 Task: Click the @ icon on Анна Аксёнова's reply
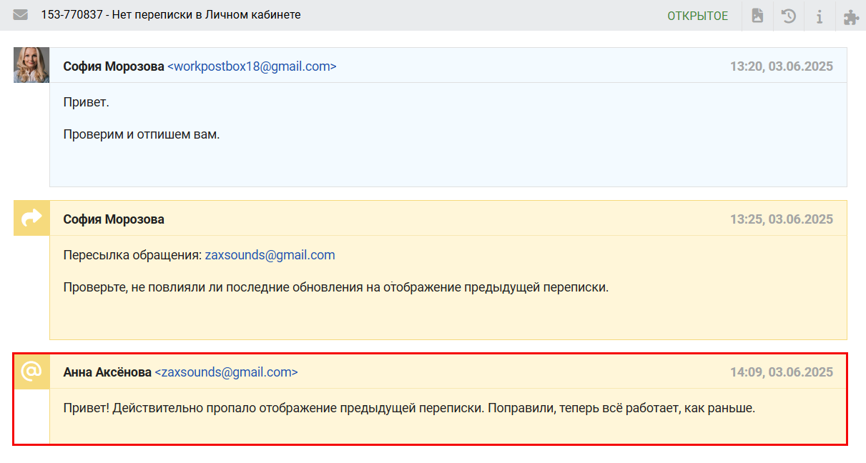pos(31,372)
